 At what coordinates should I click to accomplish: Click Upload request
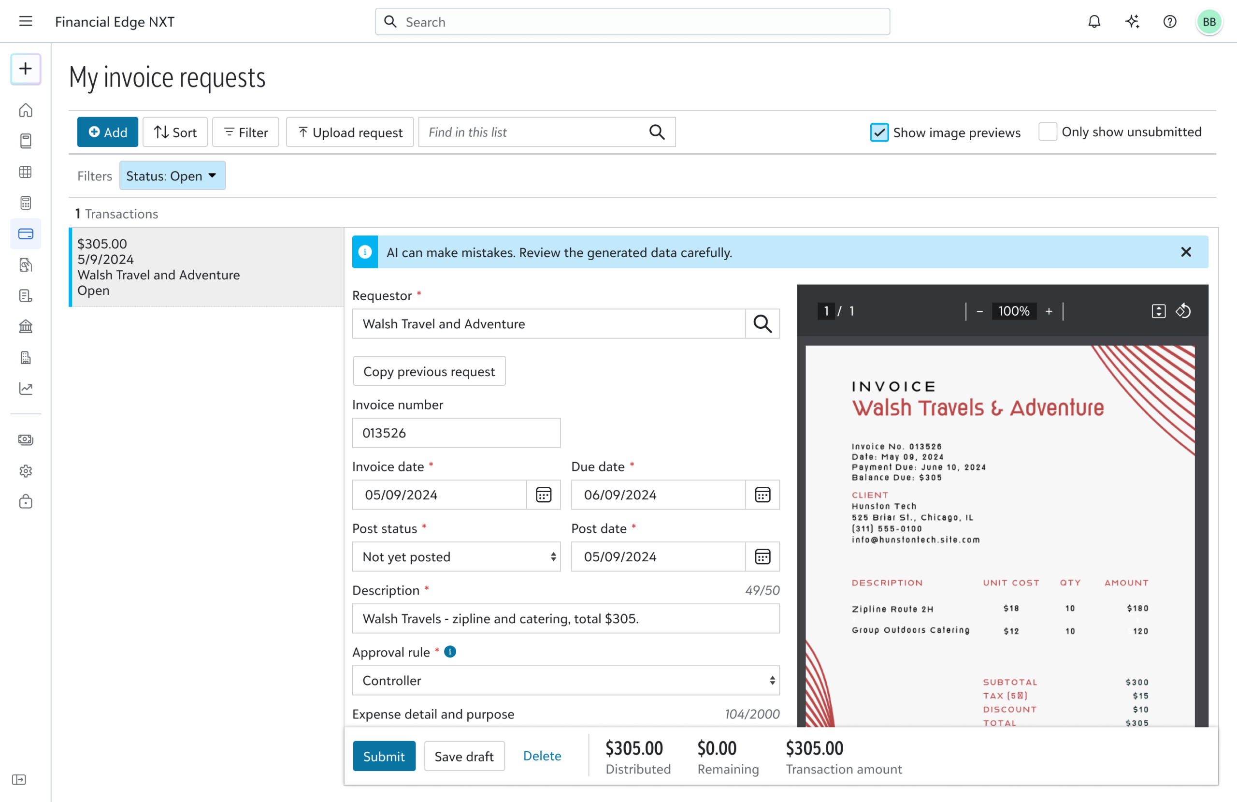pyautogui.click(x=350, y=132)
